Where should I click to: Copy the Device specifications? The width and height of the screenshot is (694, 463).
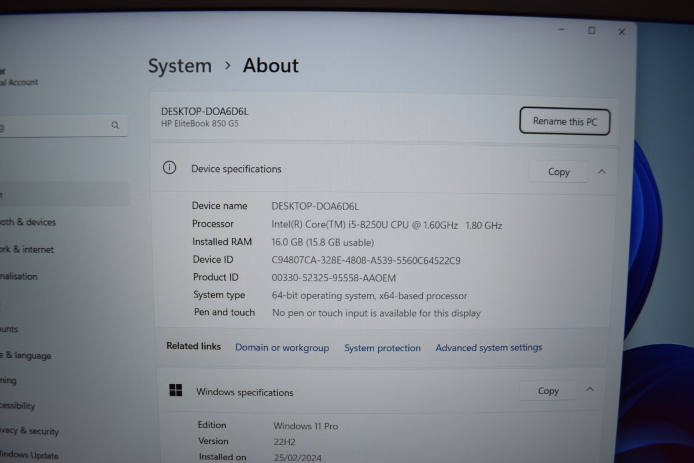[559, 172]
